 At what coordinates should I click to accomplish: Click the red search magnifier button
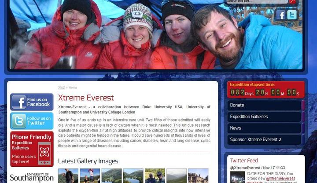[292, 2]
